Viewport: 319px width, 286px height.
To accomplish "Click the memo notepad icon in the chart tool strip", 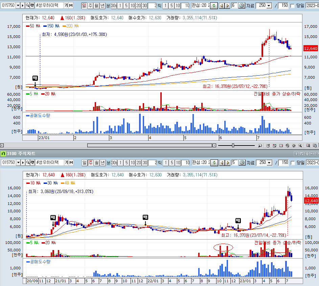I will 268,146.
